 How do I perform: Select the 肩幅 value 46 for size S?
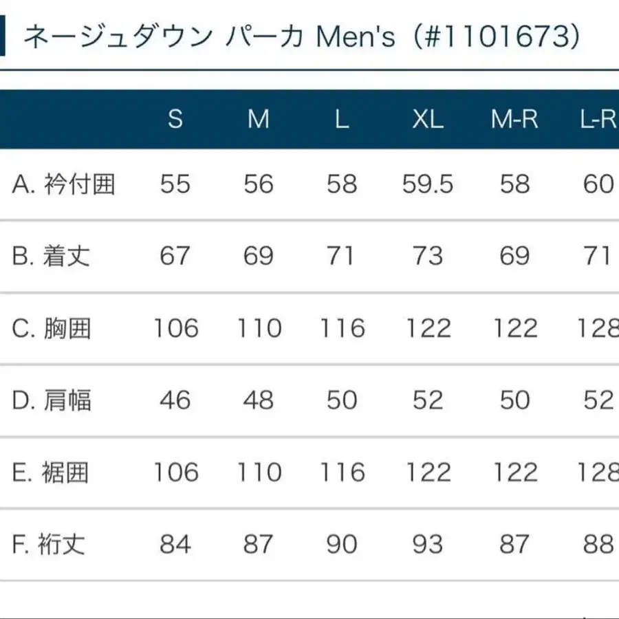[x=175, y=400]
